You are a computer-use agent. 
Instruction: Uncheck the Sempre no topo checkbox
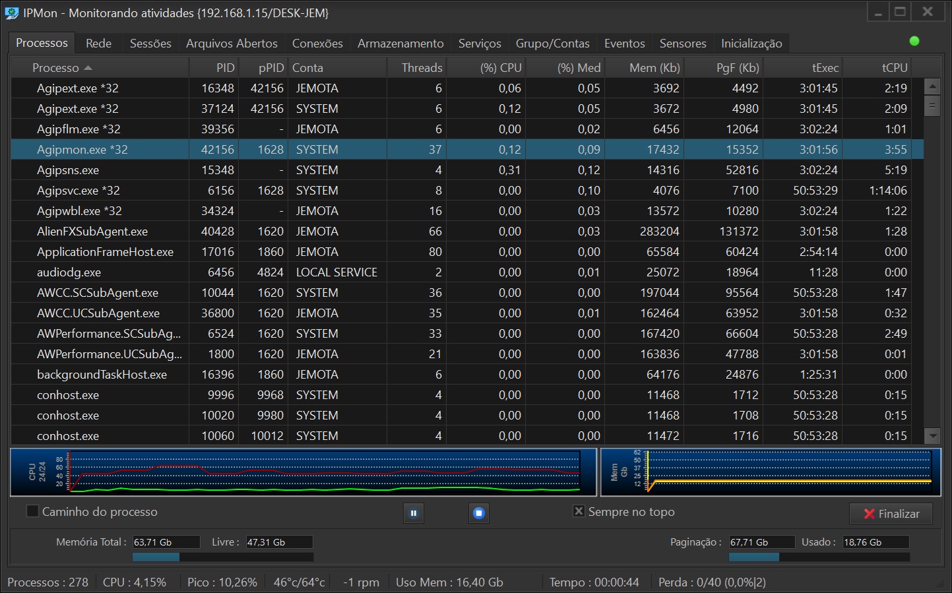click(x=579, y=511)
